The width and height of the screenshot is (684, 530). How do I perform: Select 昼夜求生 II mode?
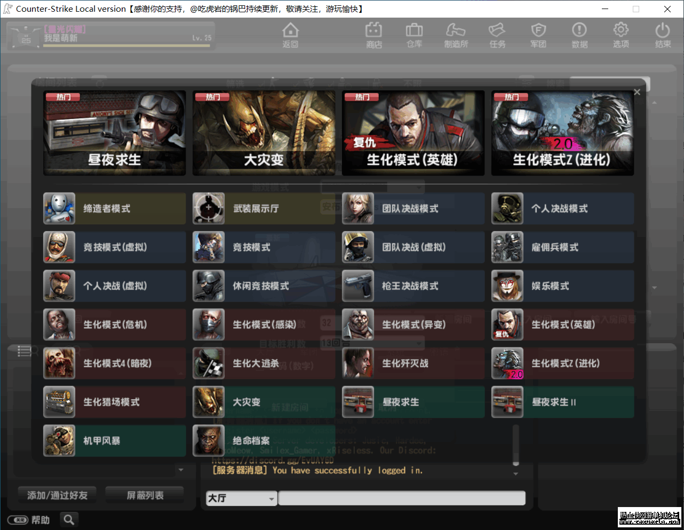pos(563,402)
